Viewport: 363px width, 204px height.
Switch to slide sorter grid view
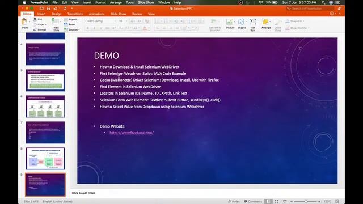click(x=277, y=202)
